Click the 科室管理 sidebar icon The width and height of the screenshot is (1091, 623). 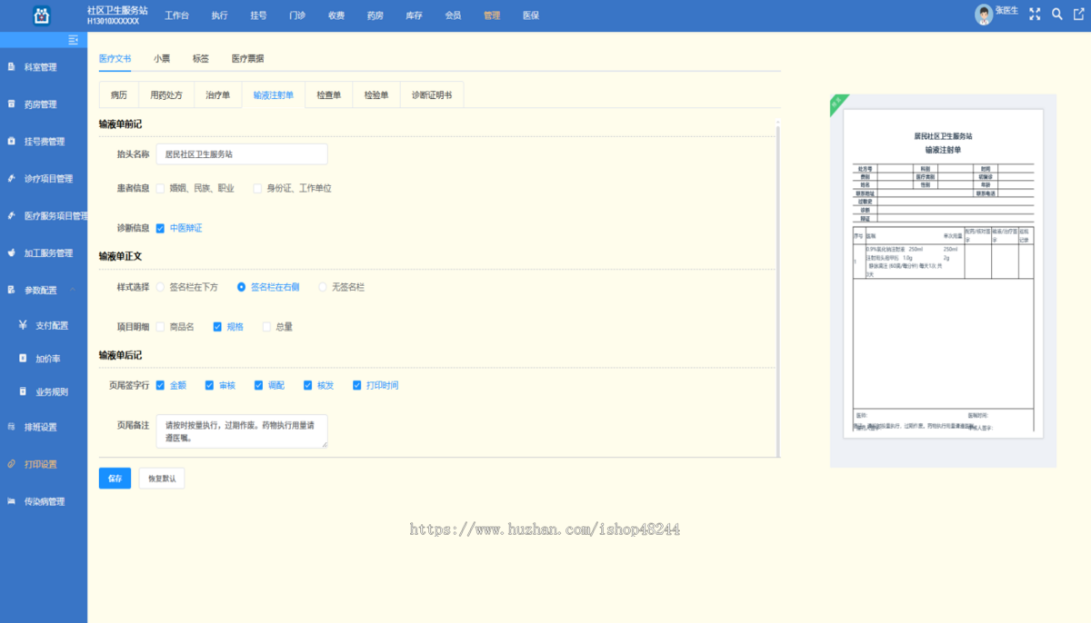coord(11,67)
